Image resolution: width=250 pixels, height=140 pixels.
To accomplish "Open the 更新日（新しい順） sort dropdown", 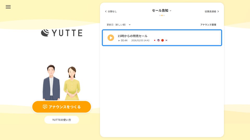I will 118,25.
